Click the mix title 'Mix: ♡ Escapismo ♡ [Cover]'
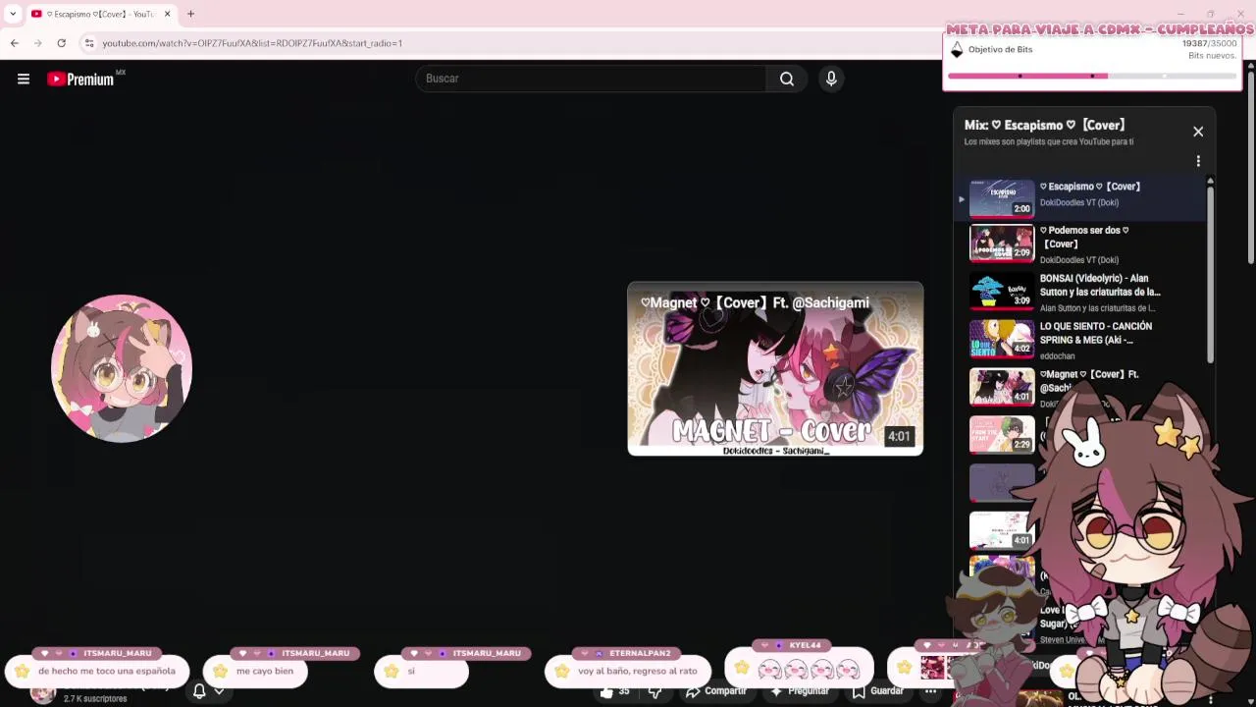1256x707 pixels. tap(1045, 125)
